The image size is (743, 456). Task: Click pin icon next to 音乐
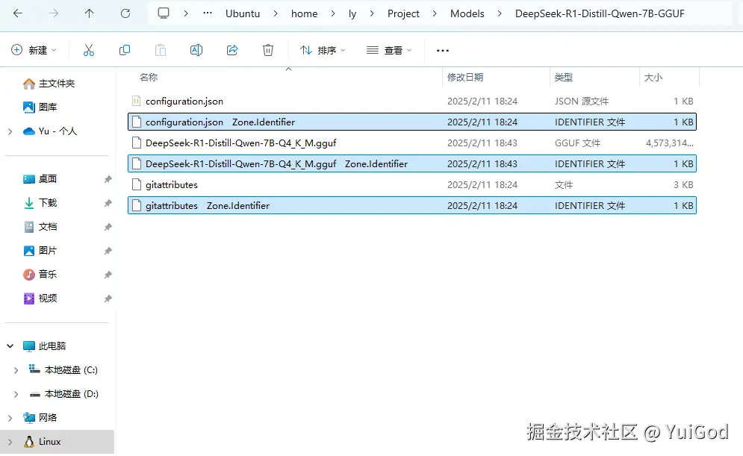pos(108,274)
